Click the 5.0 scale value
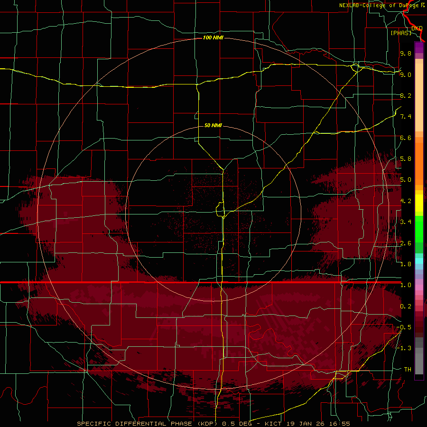The image size is (427, 427). pos(406,180)
